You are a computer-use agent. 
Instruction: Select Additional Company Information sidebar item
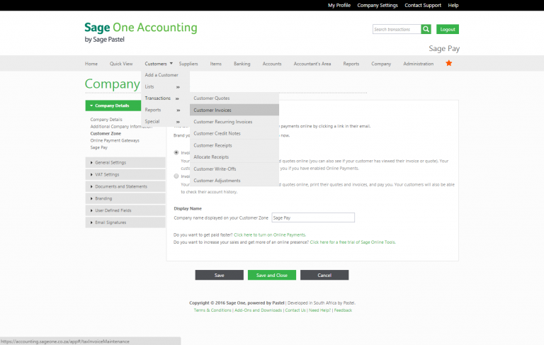(121, 127)
